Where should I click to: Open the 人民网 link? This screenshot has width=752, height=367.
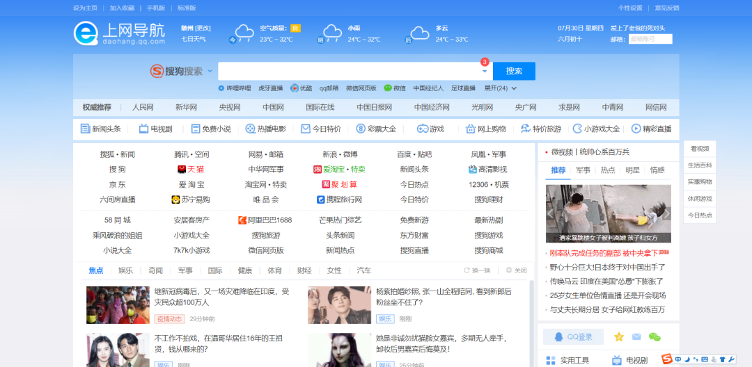pos(143,107)
